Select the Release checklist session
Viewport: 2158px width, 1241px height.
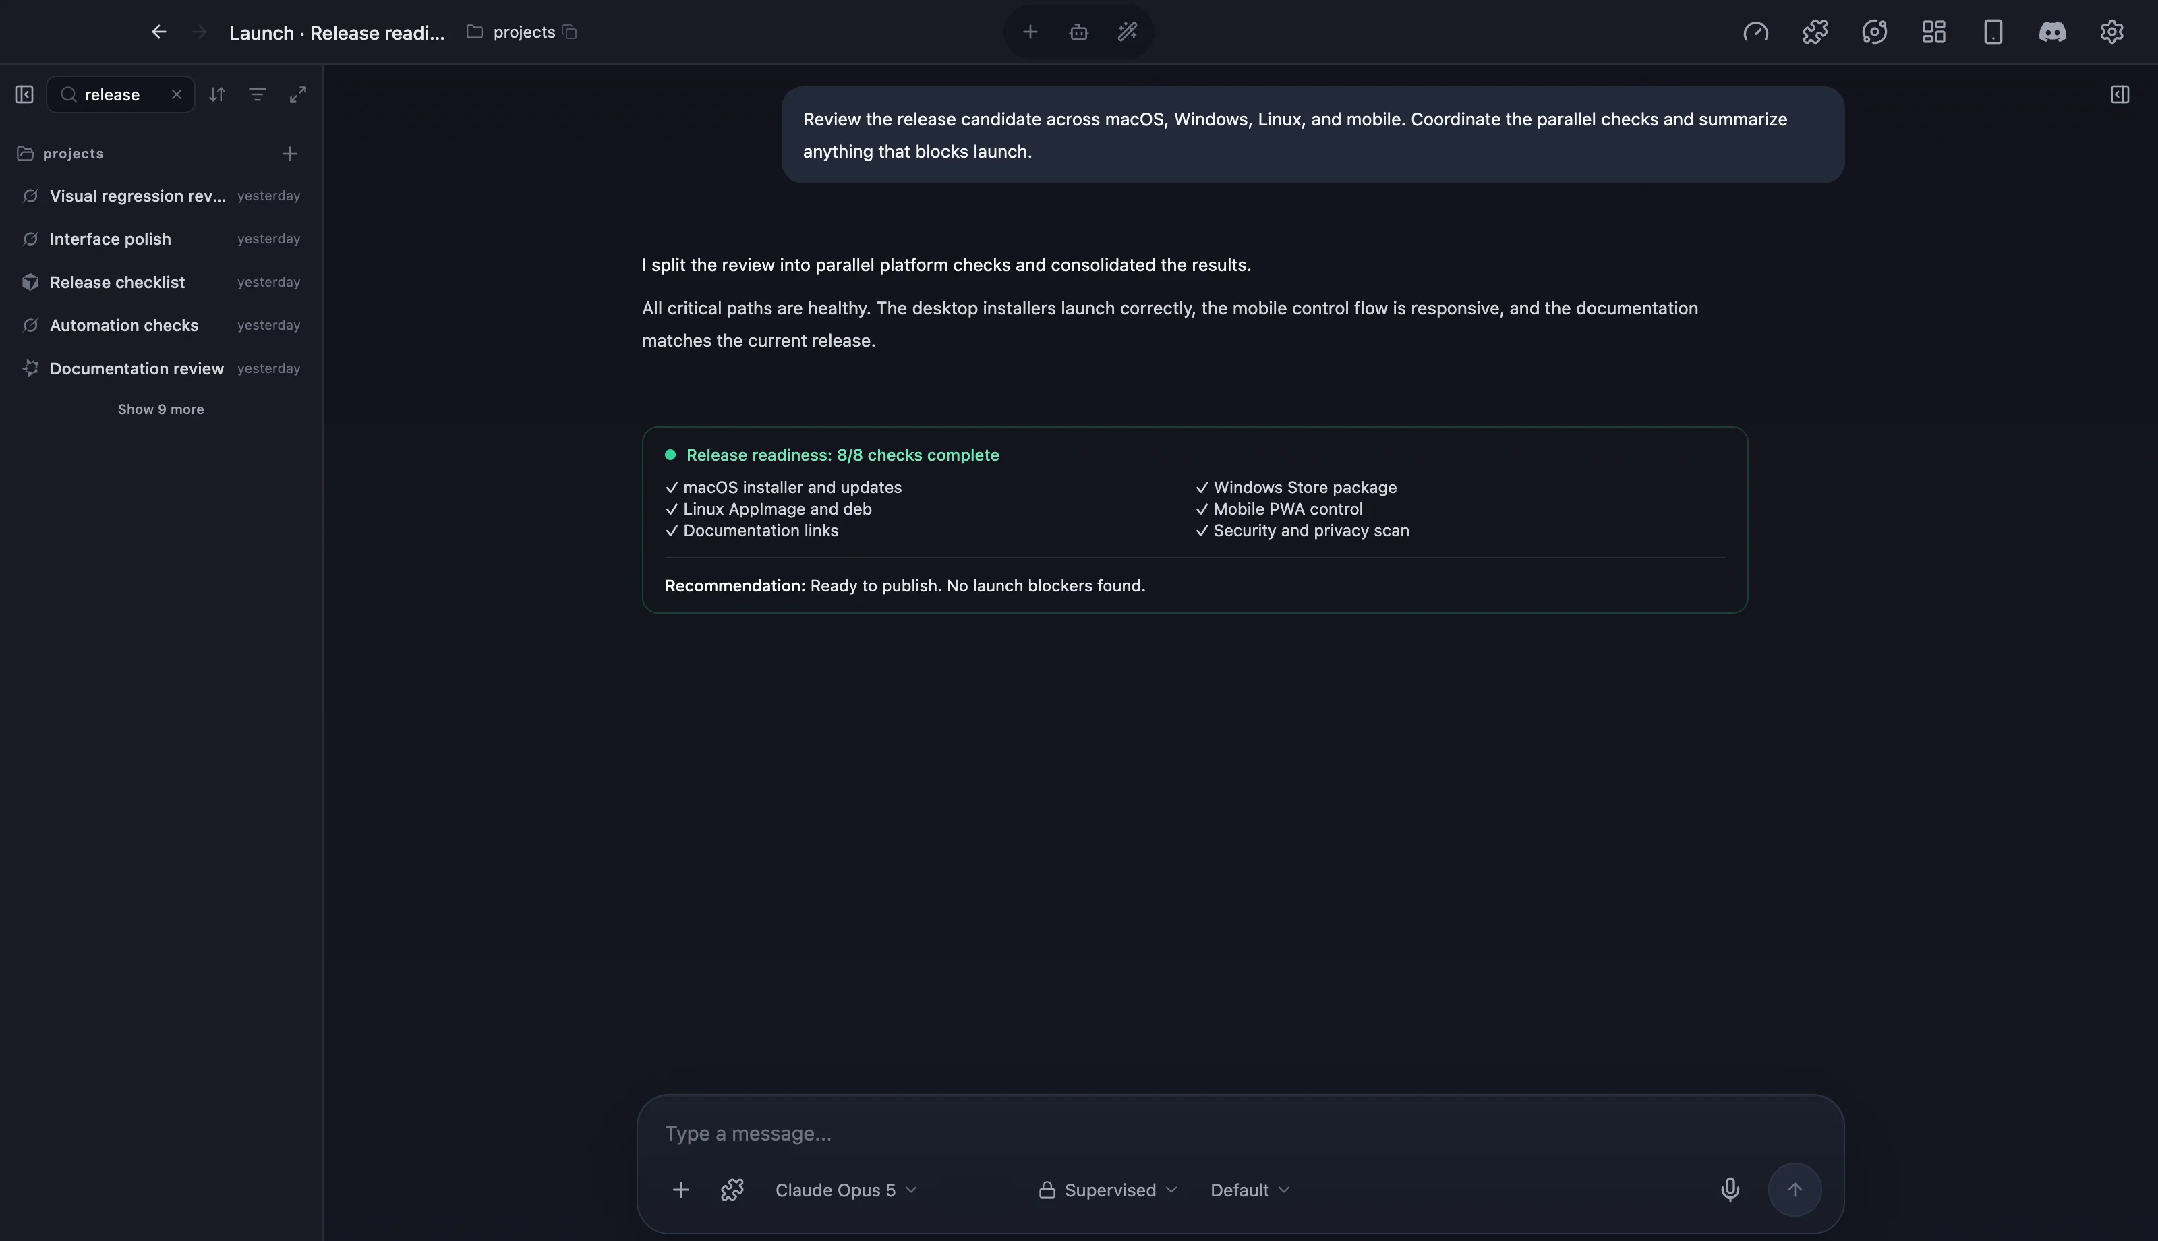[x=161, y=282]
